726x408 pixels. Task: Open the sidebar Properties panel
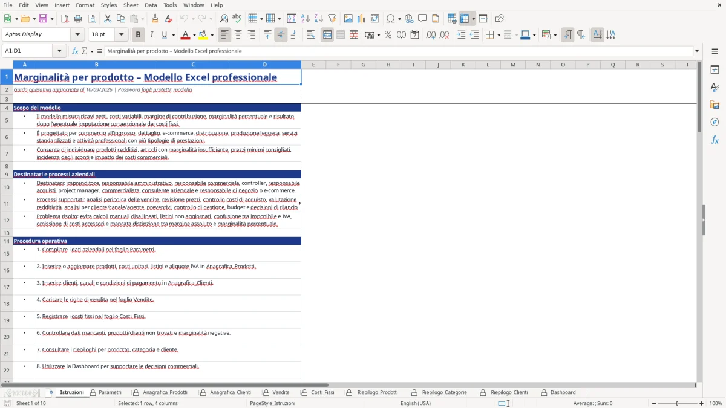pos(715,70)
